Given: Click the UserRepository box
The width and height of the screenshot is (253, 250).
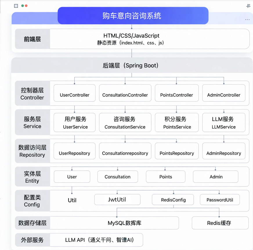Looking at the screenshot, I should click(x=75, y=151).
